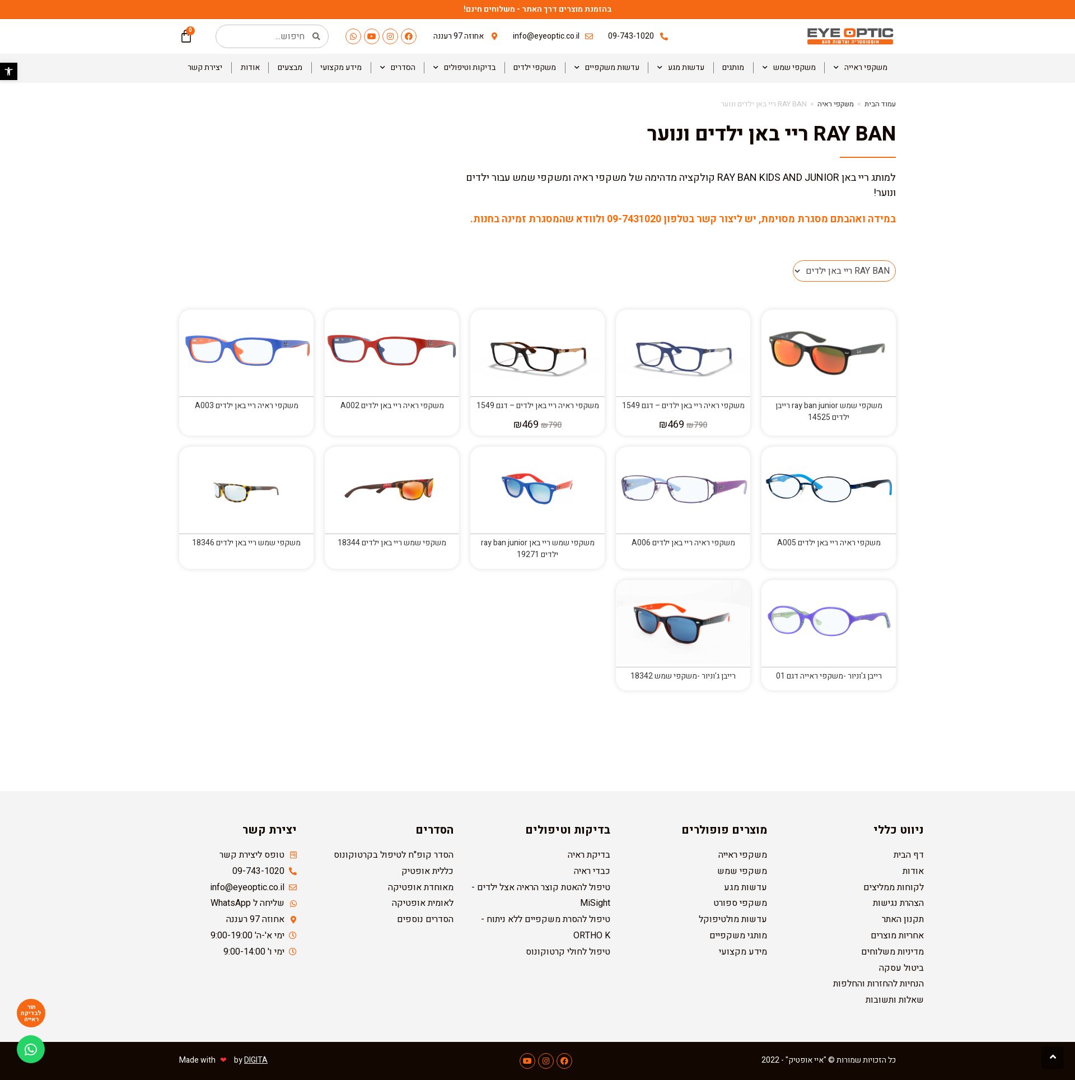The height and width of the screenshot is (1080, 1075).
Task: Open the ray ban junior 19271 sunglasses image
Action: pyautogui.click(x=537, y=490)
